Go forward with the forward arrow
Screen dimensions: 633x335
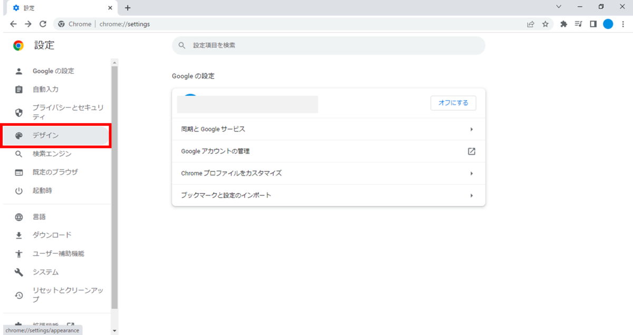28,24
